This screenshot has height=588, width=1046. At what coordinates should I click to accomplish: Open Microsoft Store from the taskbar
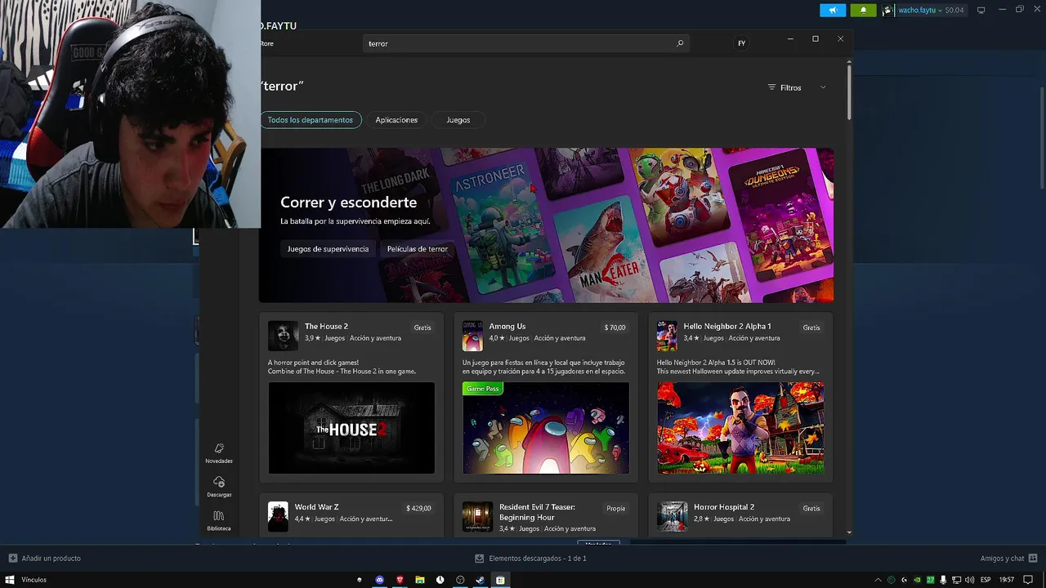[500, 580]
